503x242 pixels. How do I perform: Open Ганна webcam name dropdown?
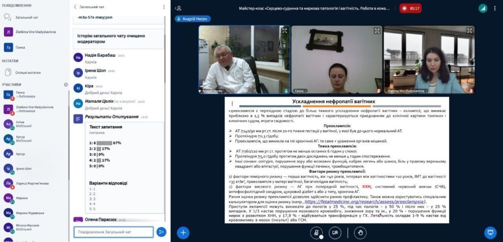[x=299, y=91]
